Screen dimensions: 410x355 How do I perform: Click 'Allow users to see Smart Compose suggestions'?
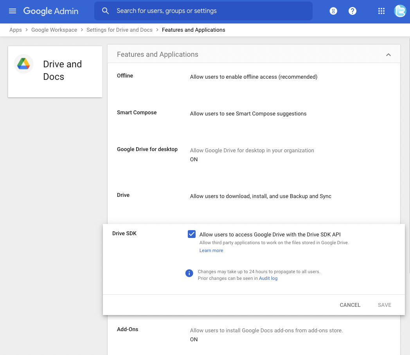click(x=248, y=114)
